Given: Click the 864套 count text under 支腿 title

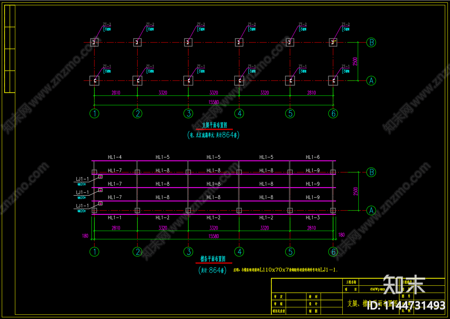Looking at the screenshot, I should click(230, 135).
